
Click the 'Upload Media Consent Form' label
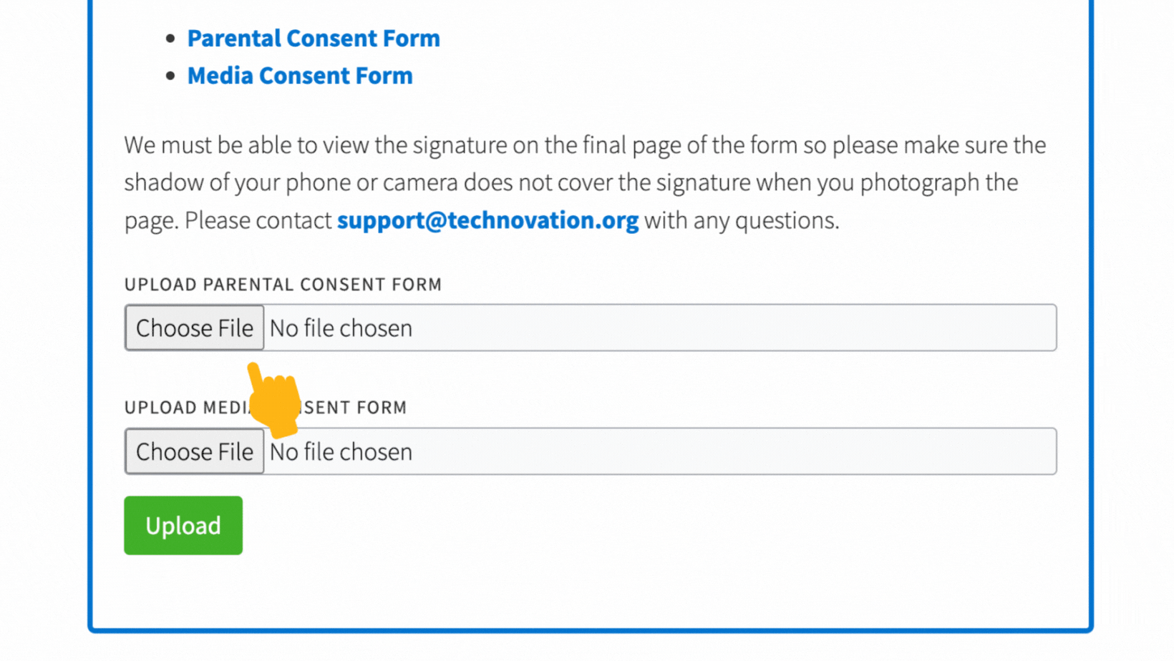tap(266, 407)
